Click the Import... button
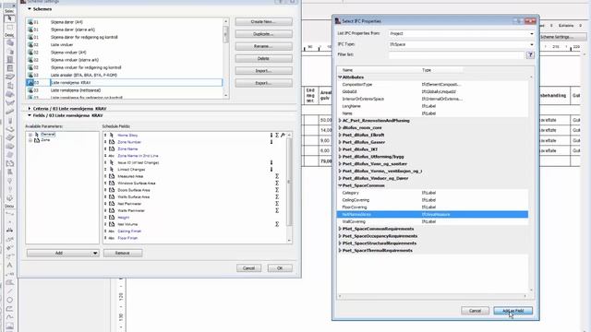This screenshot has height=332, width=591. click(x=263, y=71)
